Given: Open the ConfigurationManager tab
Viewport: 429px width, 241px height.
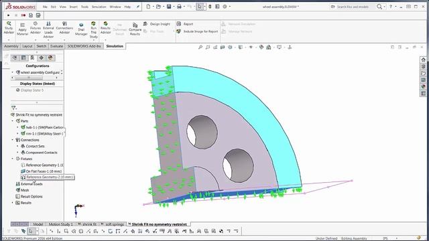Looking at the screenshot, I should pos(32,58).
